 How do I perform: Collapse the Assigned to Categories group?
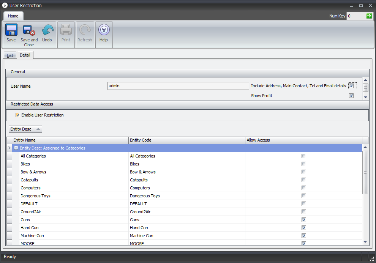coord(16,148)
